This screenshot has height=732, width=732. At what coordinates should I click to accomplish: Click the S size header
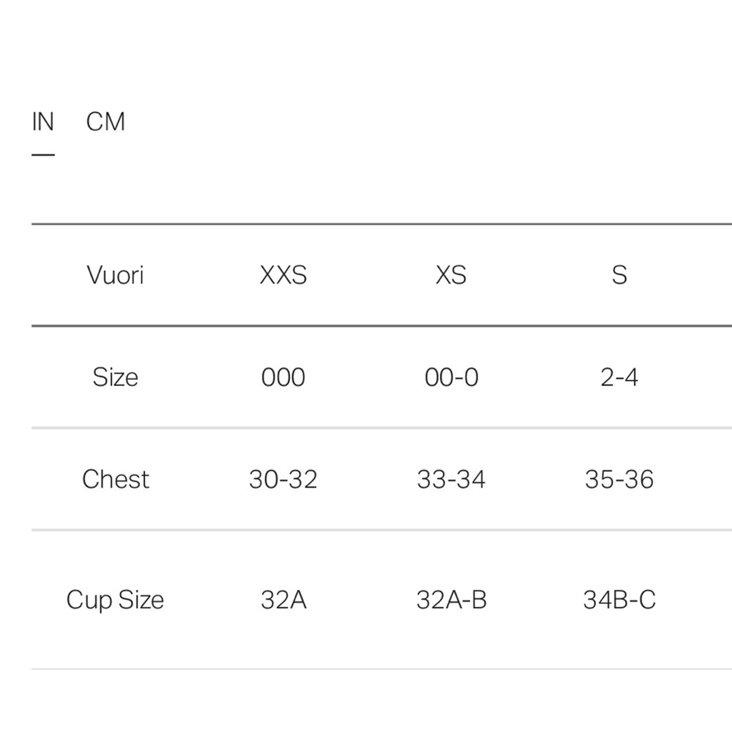pos(619,275)
